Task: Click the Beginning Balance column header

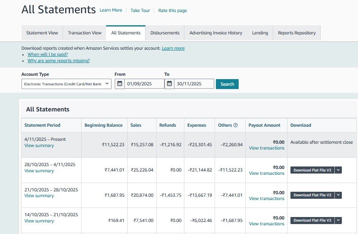Action: point(104,125)
